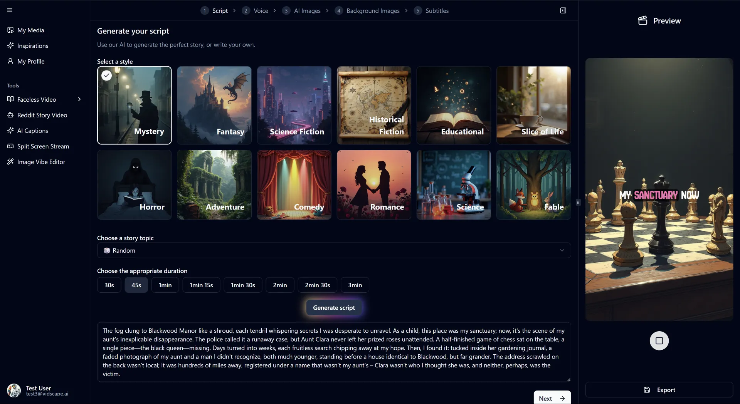Choose the 1min 30s duration

tap(243, 285)
